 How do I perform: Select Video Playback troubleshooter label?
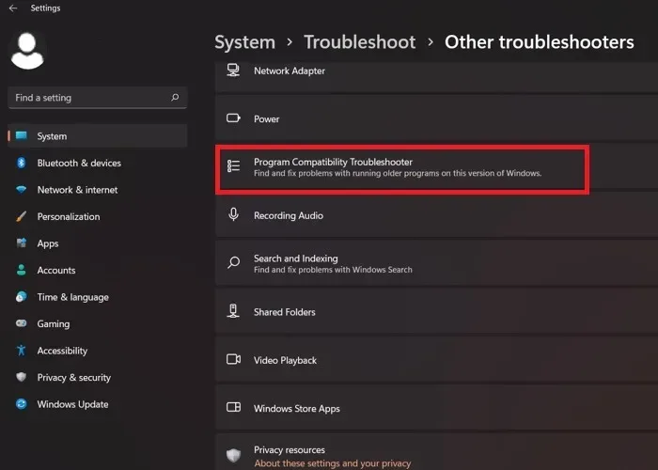point(285,360)
